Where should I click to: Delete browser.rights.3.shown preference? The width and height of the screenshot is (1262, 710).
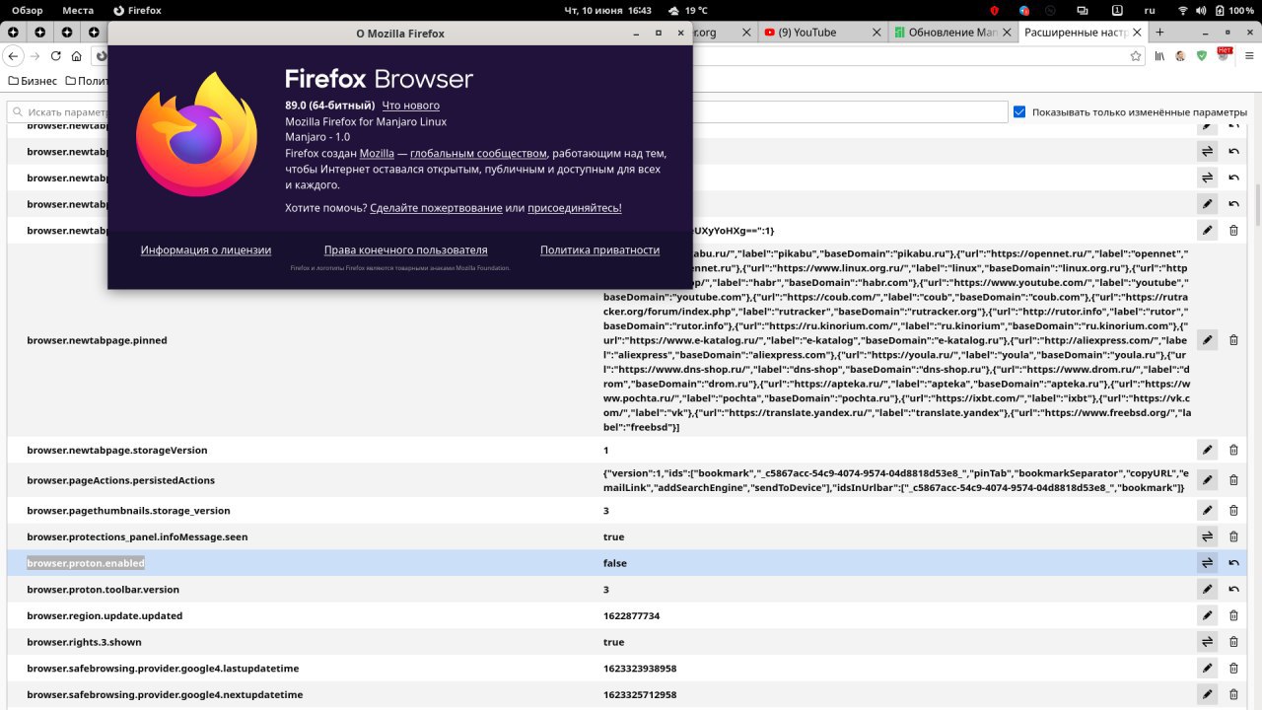1233,642
